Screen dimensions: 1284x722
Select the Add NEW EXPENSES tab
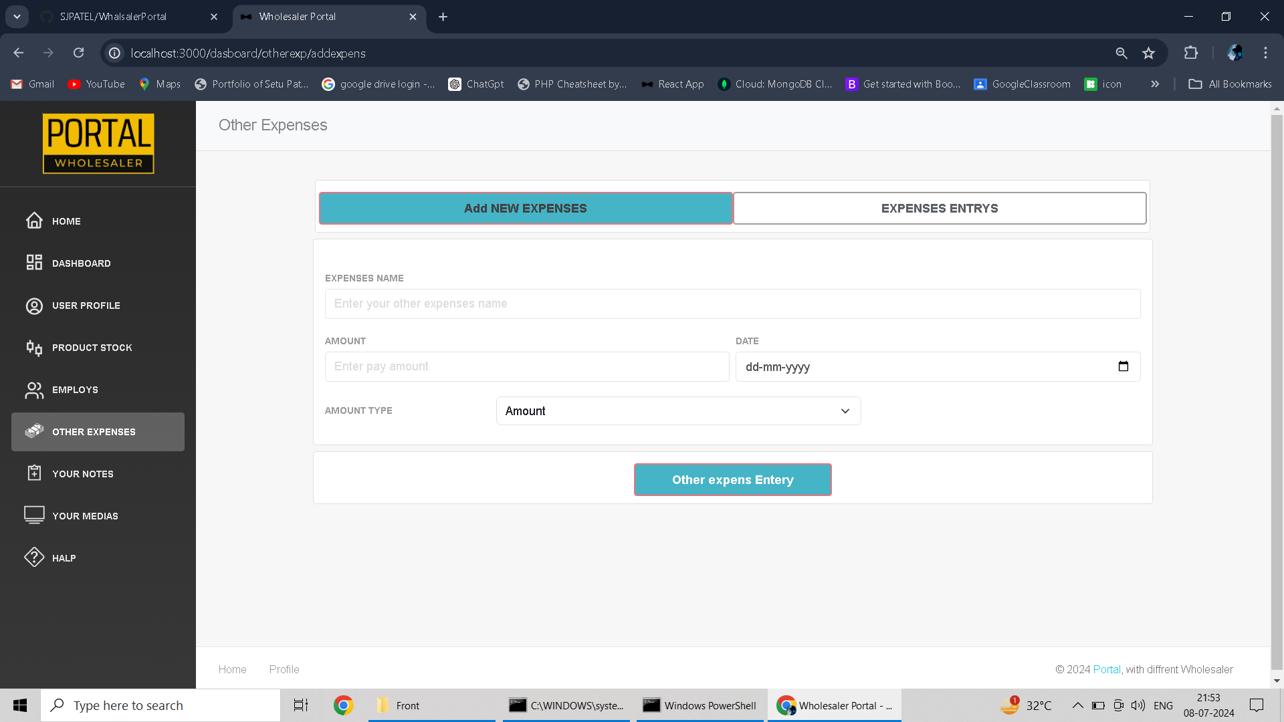pos(525,209)
